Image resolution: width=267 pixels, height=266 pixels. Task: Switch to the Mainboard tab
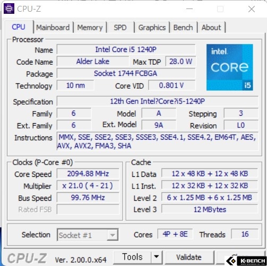pos(53,28)
